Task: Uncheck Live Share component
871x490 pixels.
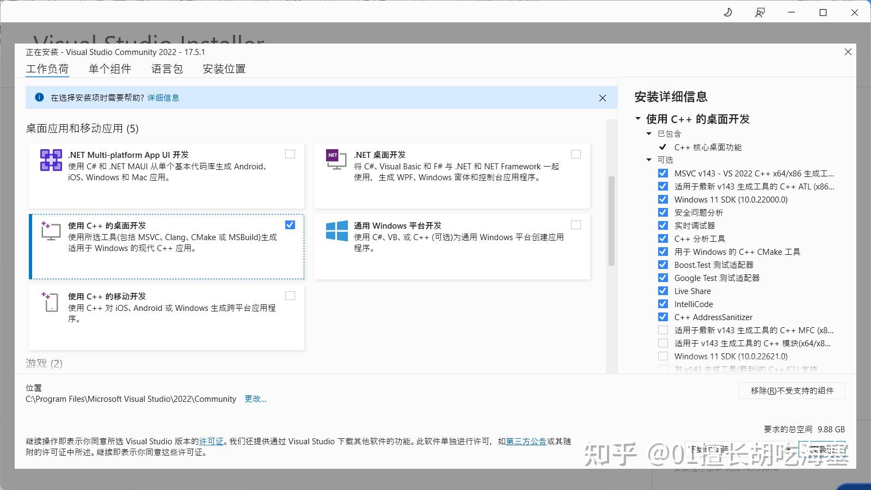Action: point(663,291)
